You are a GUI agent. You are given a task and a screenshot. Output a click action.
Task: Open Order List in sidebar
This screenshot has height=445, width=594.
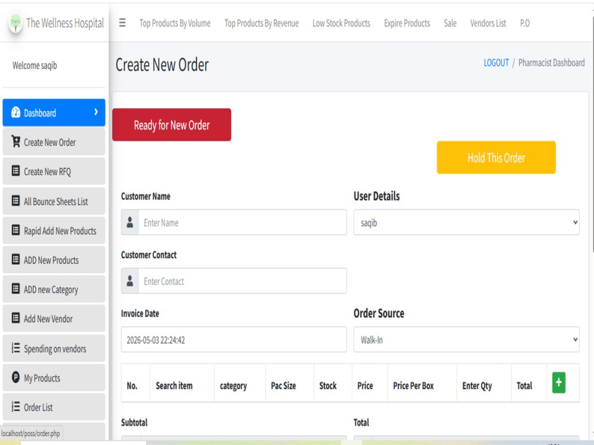click(54, 407)
